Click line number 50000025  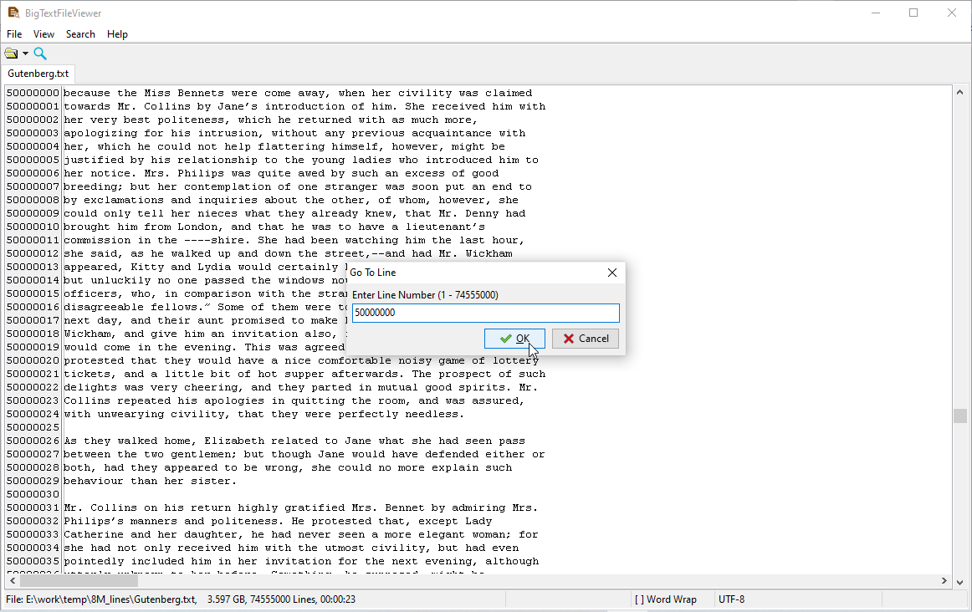pos(33,427)
